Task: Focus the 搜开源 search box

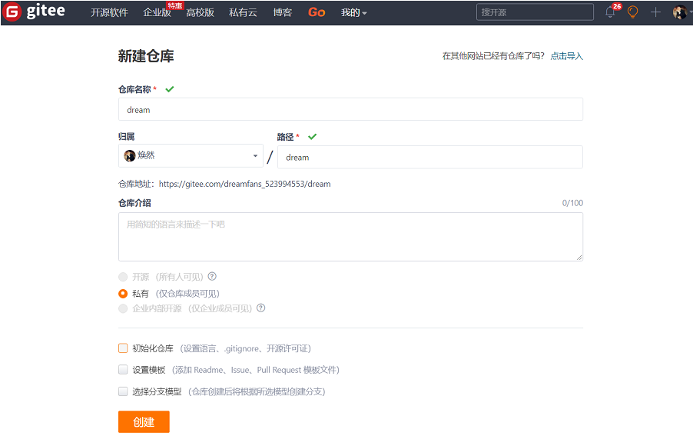Action: click(x=535, y=12)
